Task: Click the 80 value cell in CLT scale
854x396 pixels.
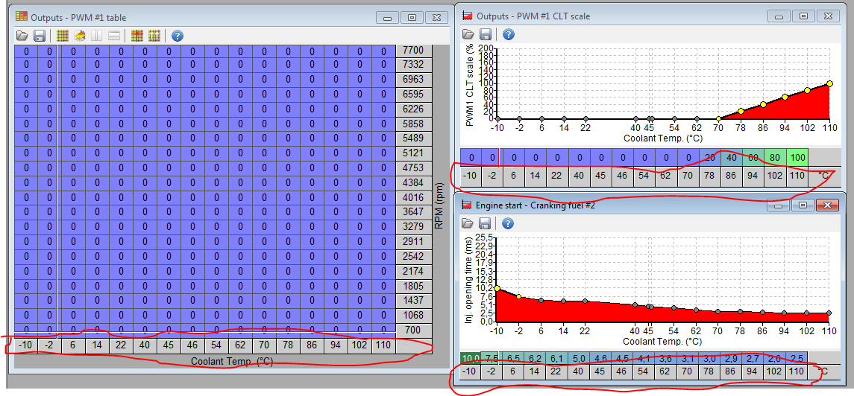Action: coord(775,158)
